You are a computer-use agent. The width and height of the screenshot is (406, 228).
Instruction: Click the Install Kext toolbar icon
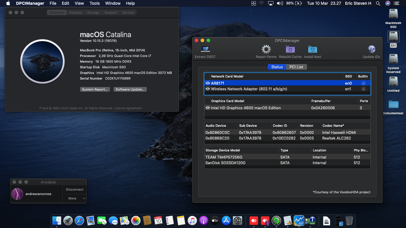click(312, 49)
